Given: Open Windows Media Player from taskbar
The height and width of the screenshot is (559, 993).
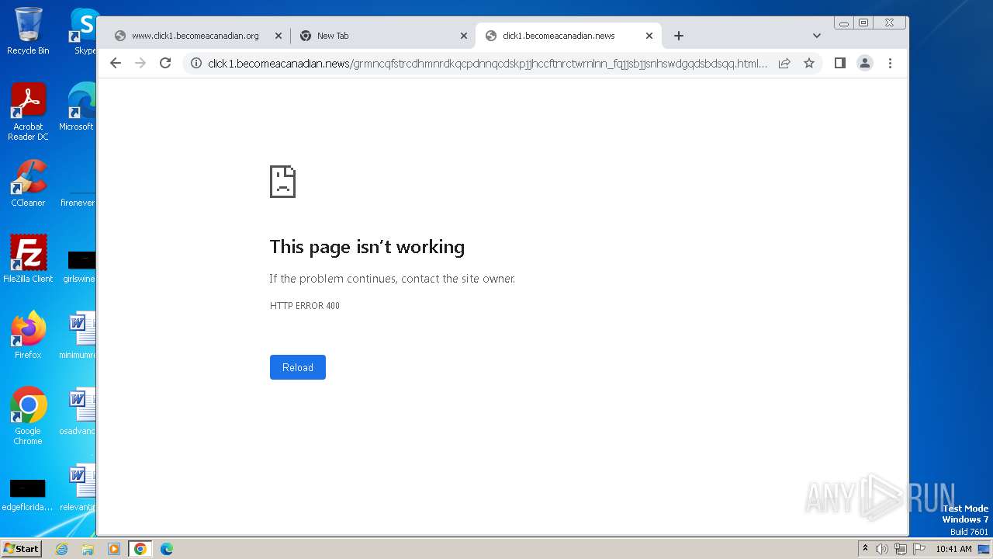Looking at the screenshot, I should click(x=114, y=549).
